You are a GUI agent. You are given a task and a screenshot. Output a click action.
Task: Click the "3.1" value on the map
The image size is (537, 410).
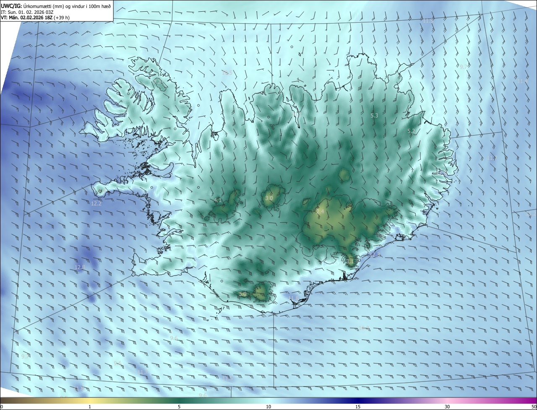pos(350,261)
